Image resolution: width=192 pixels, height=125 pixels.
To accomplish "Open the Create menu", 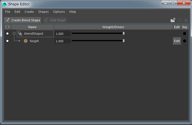I will tap(29, 12).
